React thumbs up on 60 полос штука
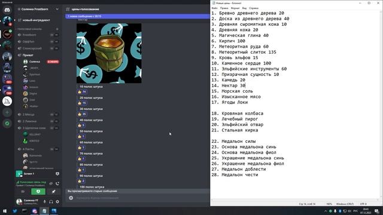Screen dimensions: 383x215 pos(81,148)
